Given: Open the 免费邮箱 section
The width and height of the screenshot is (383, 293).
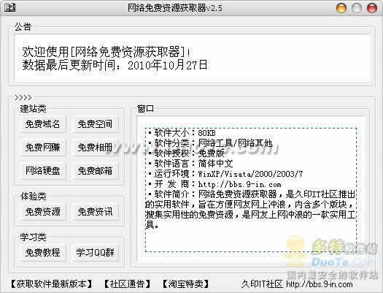Looking at the screenshot, I should (x=96, y=170).
